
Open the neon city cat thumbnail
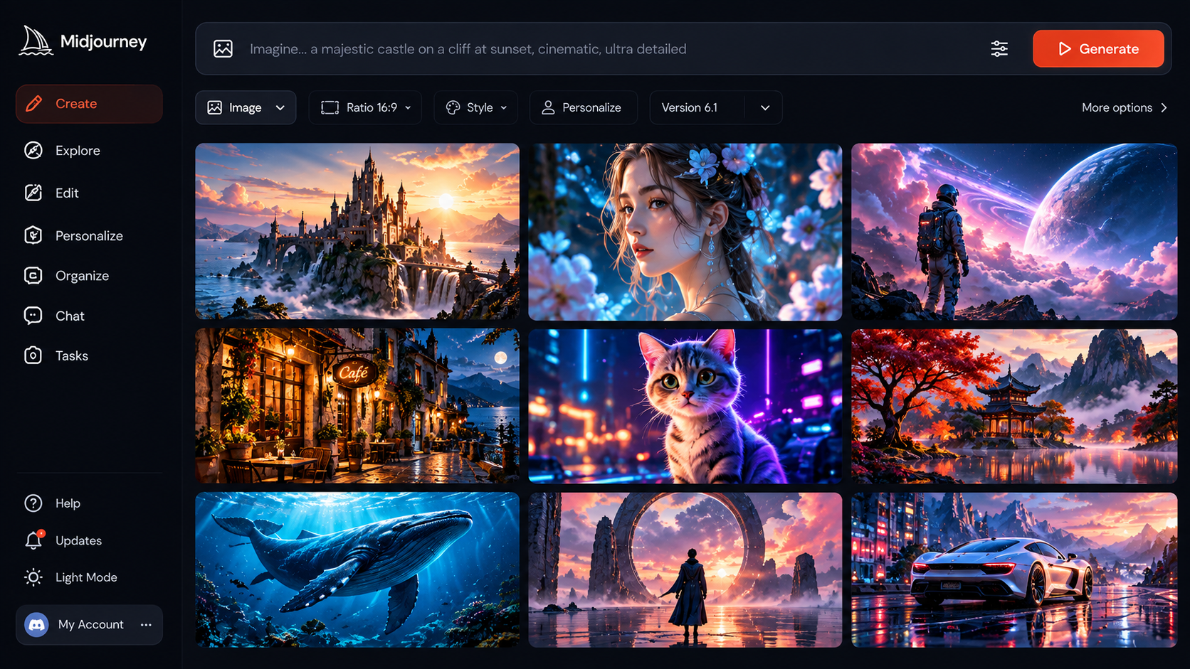click(685, 406)
